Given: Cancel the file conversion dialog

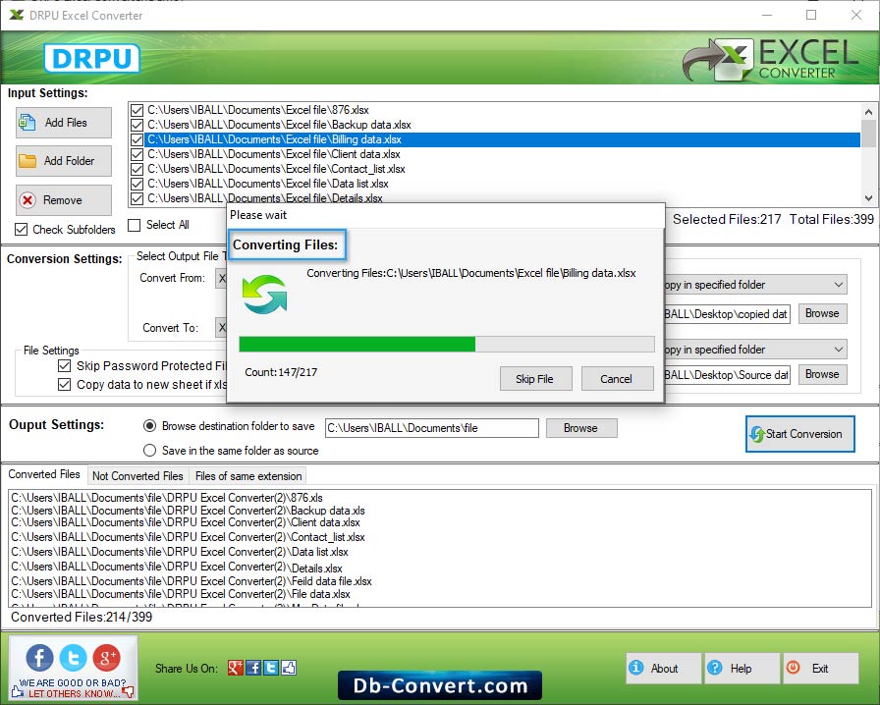Looking at the screenshot, I should [x=617, y=379].
